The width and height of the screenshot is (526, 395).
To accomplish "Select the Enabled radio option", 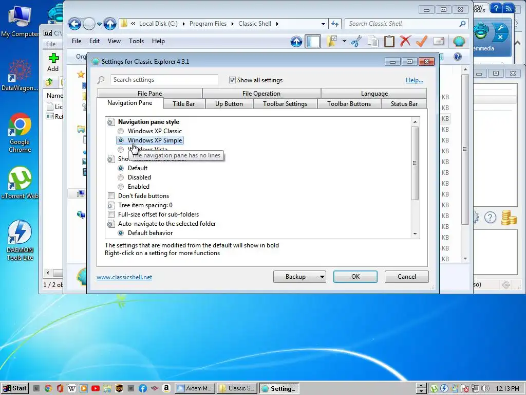I will pos(121,187).
